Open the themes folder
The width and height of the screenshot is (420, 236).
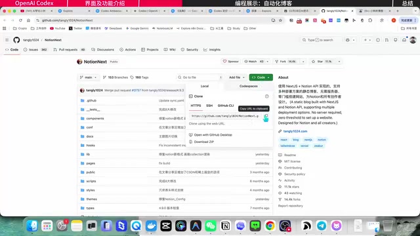(92, 199)
